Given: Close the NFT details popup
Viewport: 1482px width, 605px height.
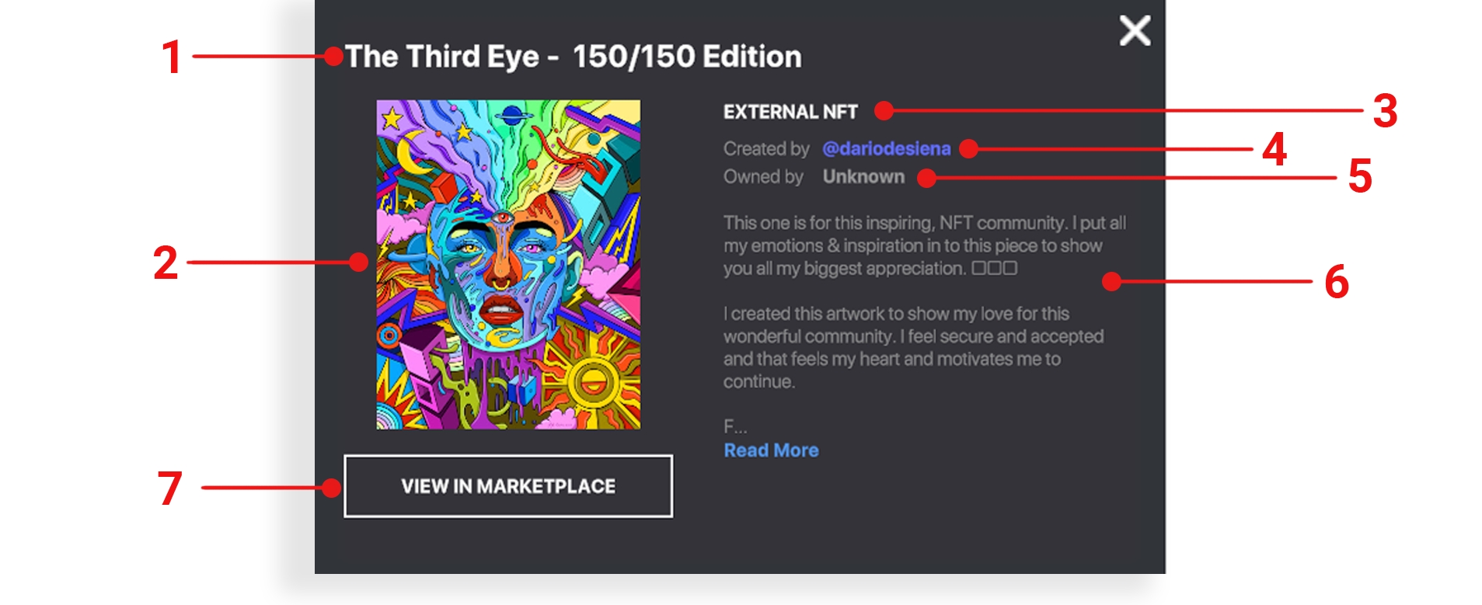Looking at the screenshot, I should [x=1135, y=31].
